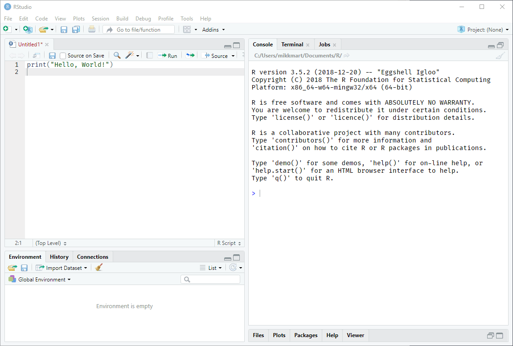Open find and replace with the magnifier icon
Screen dimensions: 513x346
coord(116,55)
